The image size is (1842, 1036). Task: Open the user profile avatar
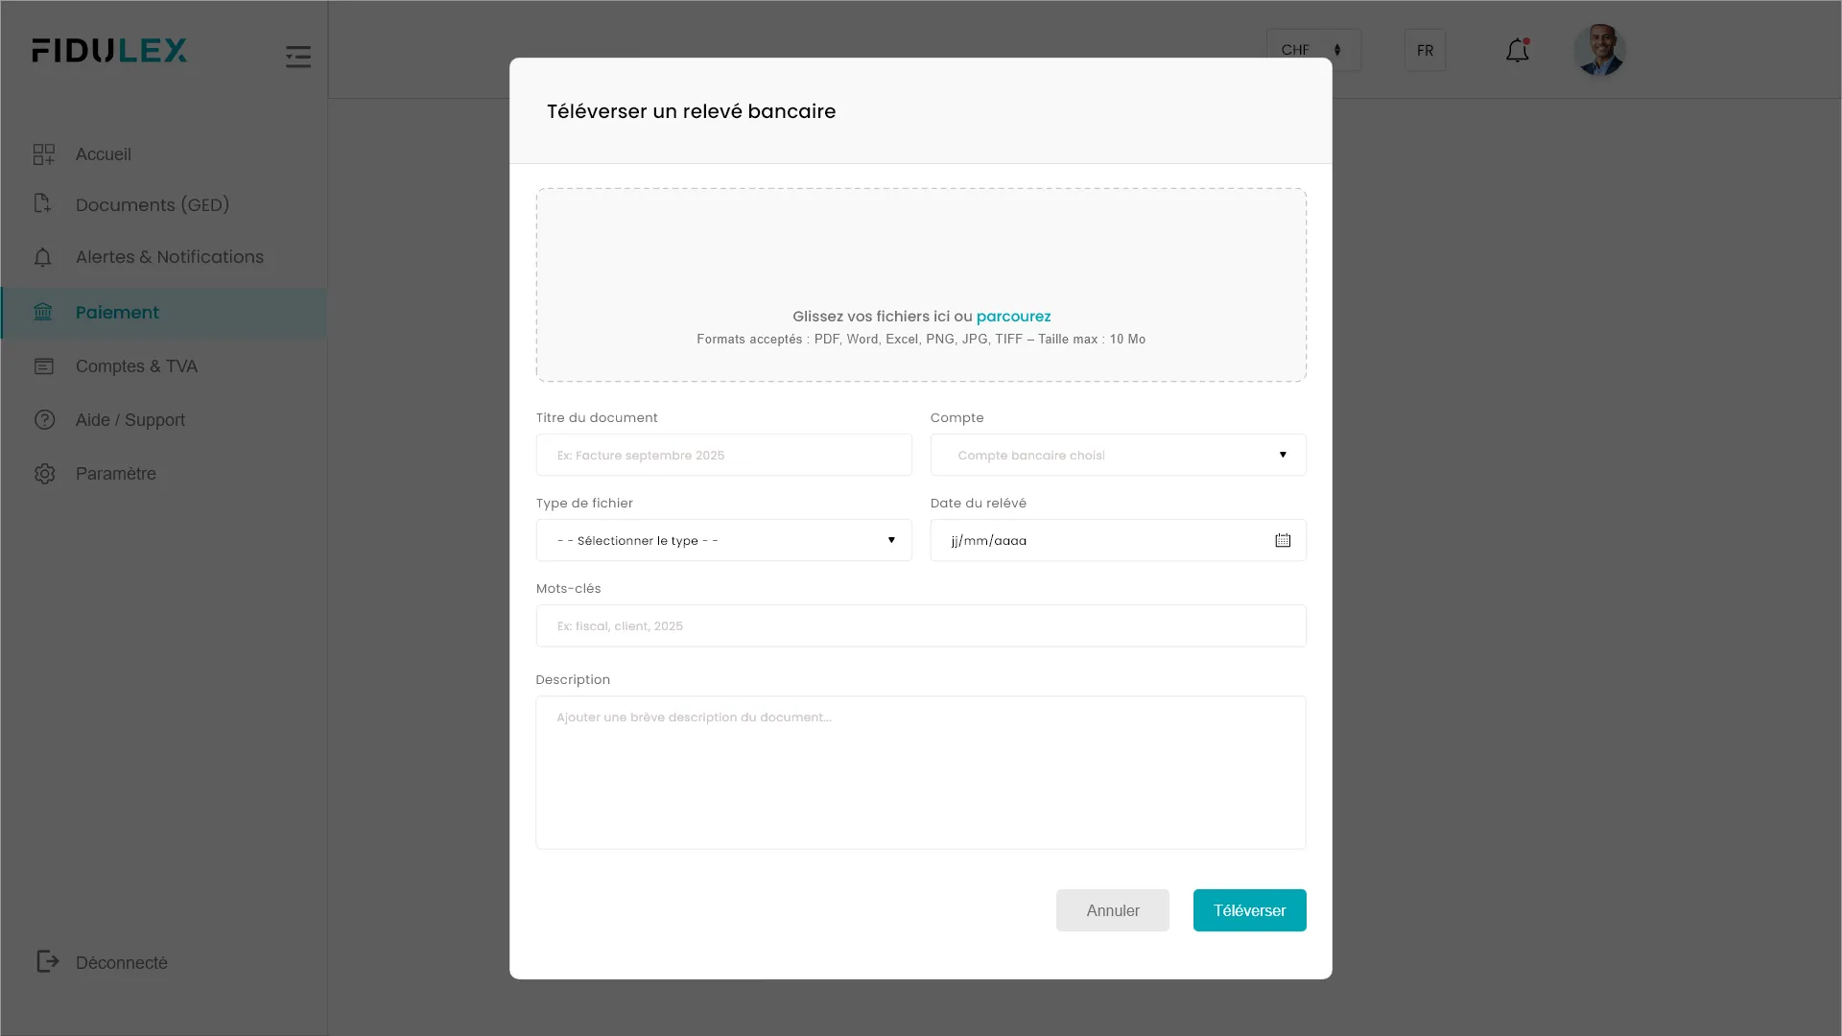click(x=1598, y=51)
